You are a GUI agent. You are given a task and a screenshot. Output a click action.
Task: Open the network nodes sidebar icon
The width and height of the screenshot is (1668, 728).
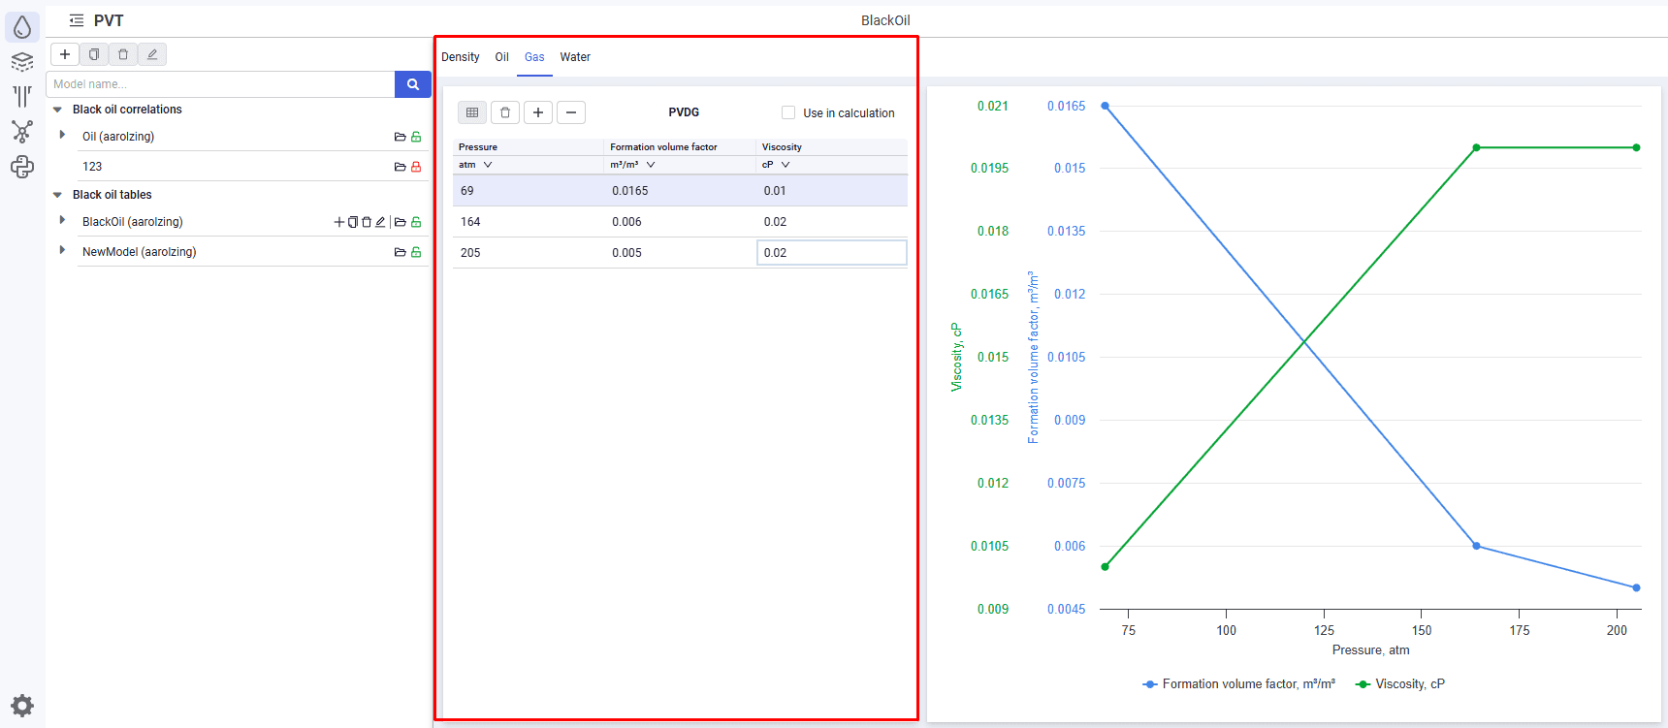22,132
